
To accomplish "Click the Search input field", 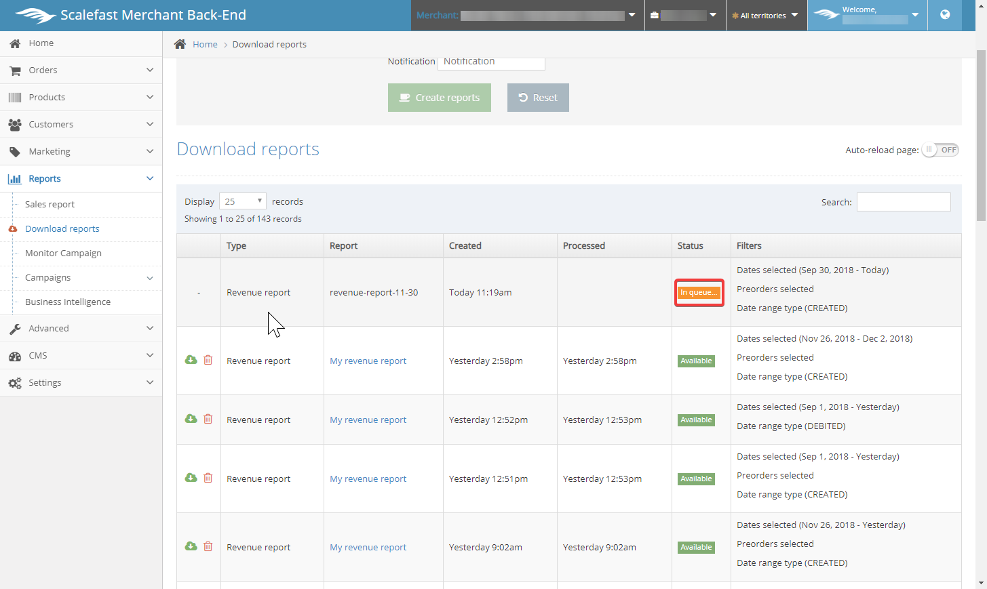I will coord(903,202).
